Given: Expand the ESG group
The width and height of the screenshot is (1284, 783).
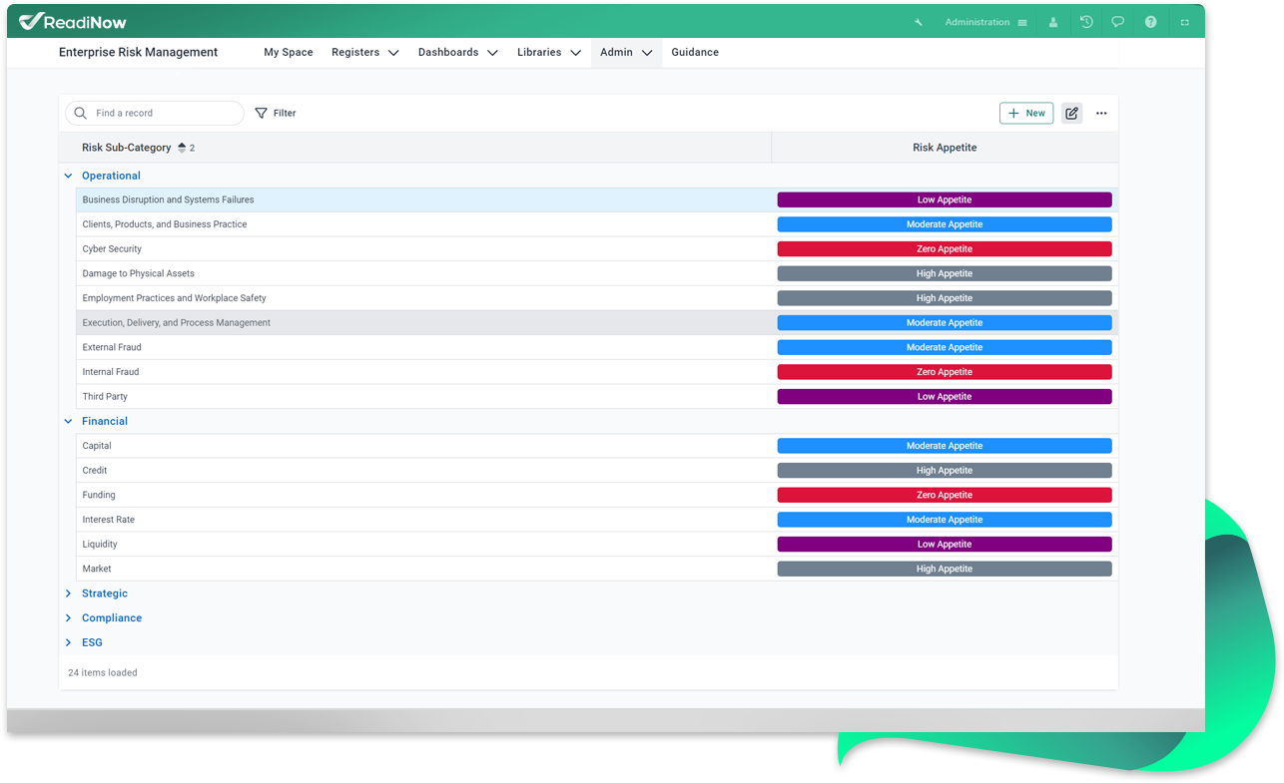Looking at the screenshot, I should point(69,642).
